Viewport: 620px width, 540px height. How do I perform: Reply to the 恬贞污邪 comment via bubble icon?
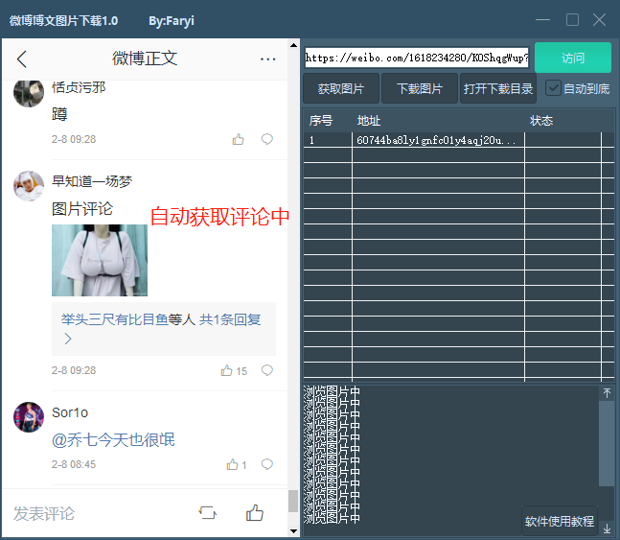tap(267, 139)
